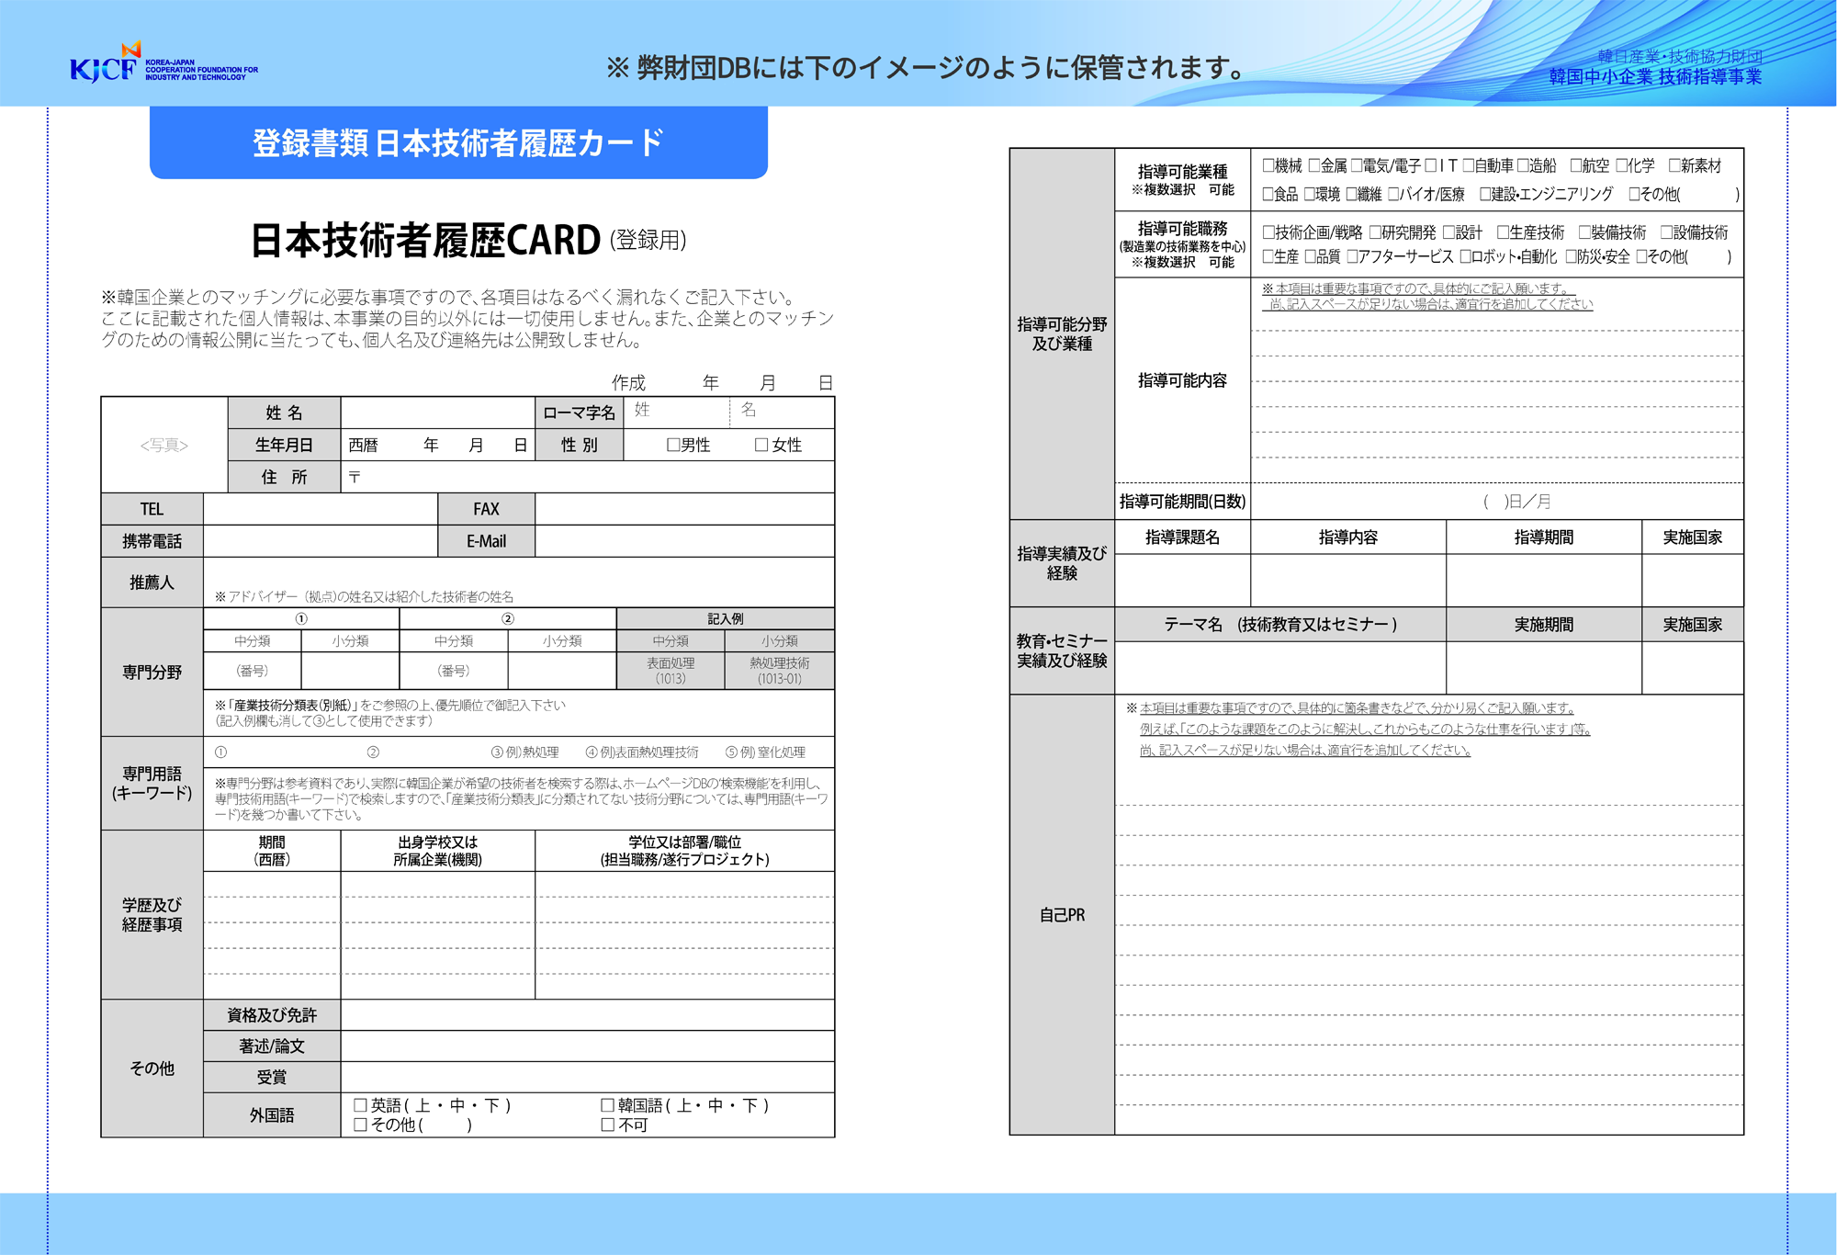The width and height of the screenshot is (1837, 1255).
Task: Tick the 不可 checkbox in 外国語
Action: click(608, 1125)
